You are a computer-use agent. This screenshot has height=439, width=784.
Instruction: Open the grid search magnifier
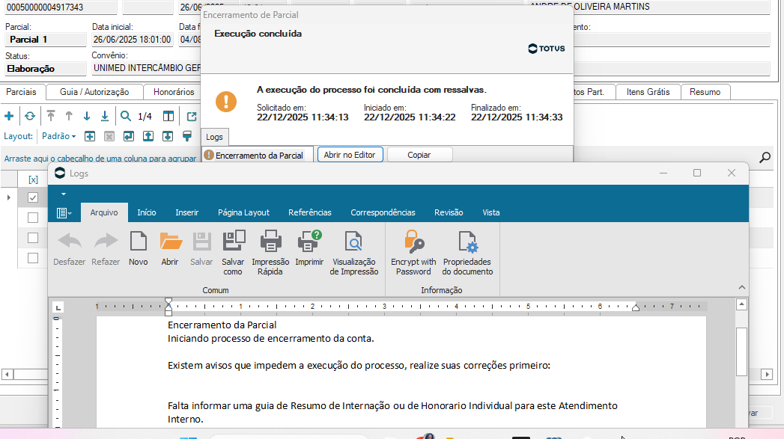pos(126,117)
